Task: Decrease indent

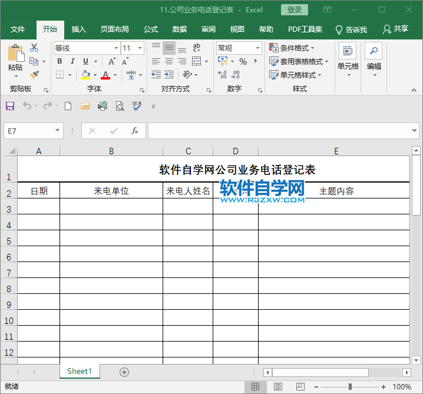Action: tap(156, 74)
